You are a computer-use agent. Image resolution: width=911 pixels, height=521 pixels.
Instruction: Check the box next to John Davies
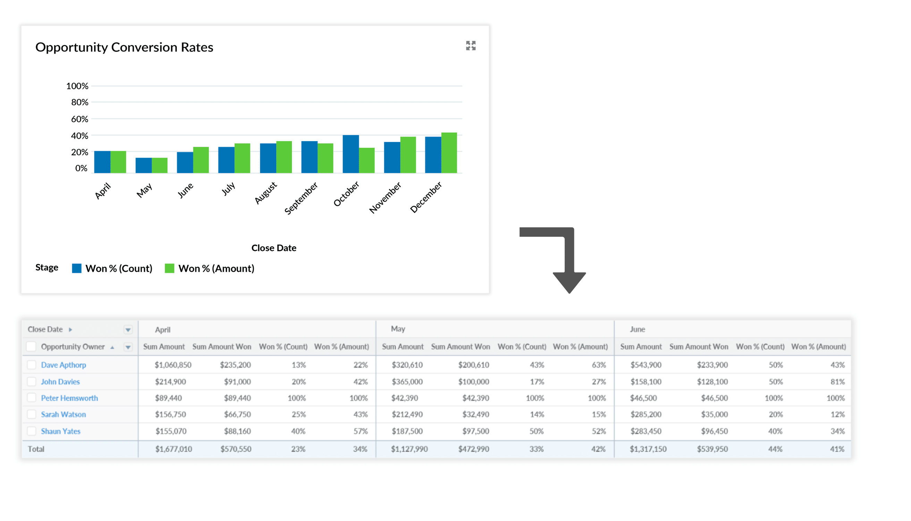[x=32, y=381]
